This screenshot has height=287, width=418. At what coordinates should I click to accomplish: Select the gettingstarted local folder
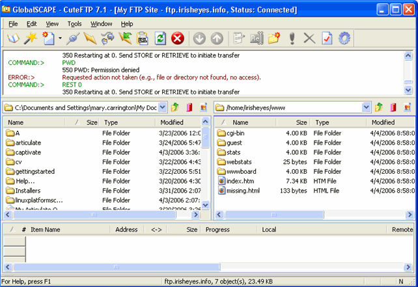(31, 172)
